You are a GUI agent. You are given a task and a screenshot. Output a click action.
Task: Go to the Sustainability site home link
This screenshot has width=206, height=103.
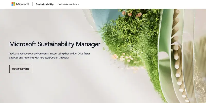tap(45, 4)
